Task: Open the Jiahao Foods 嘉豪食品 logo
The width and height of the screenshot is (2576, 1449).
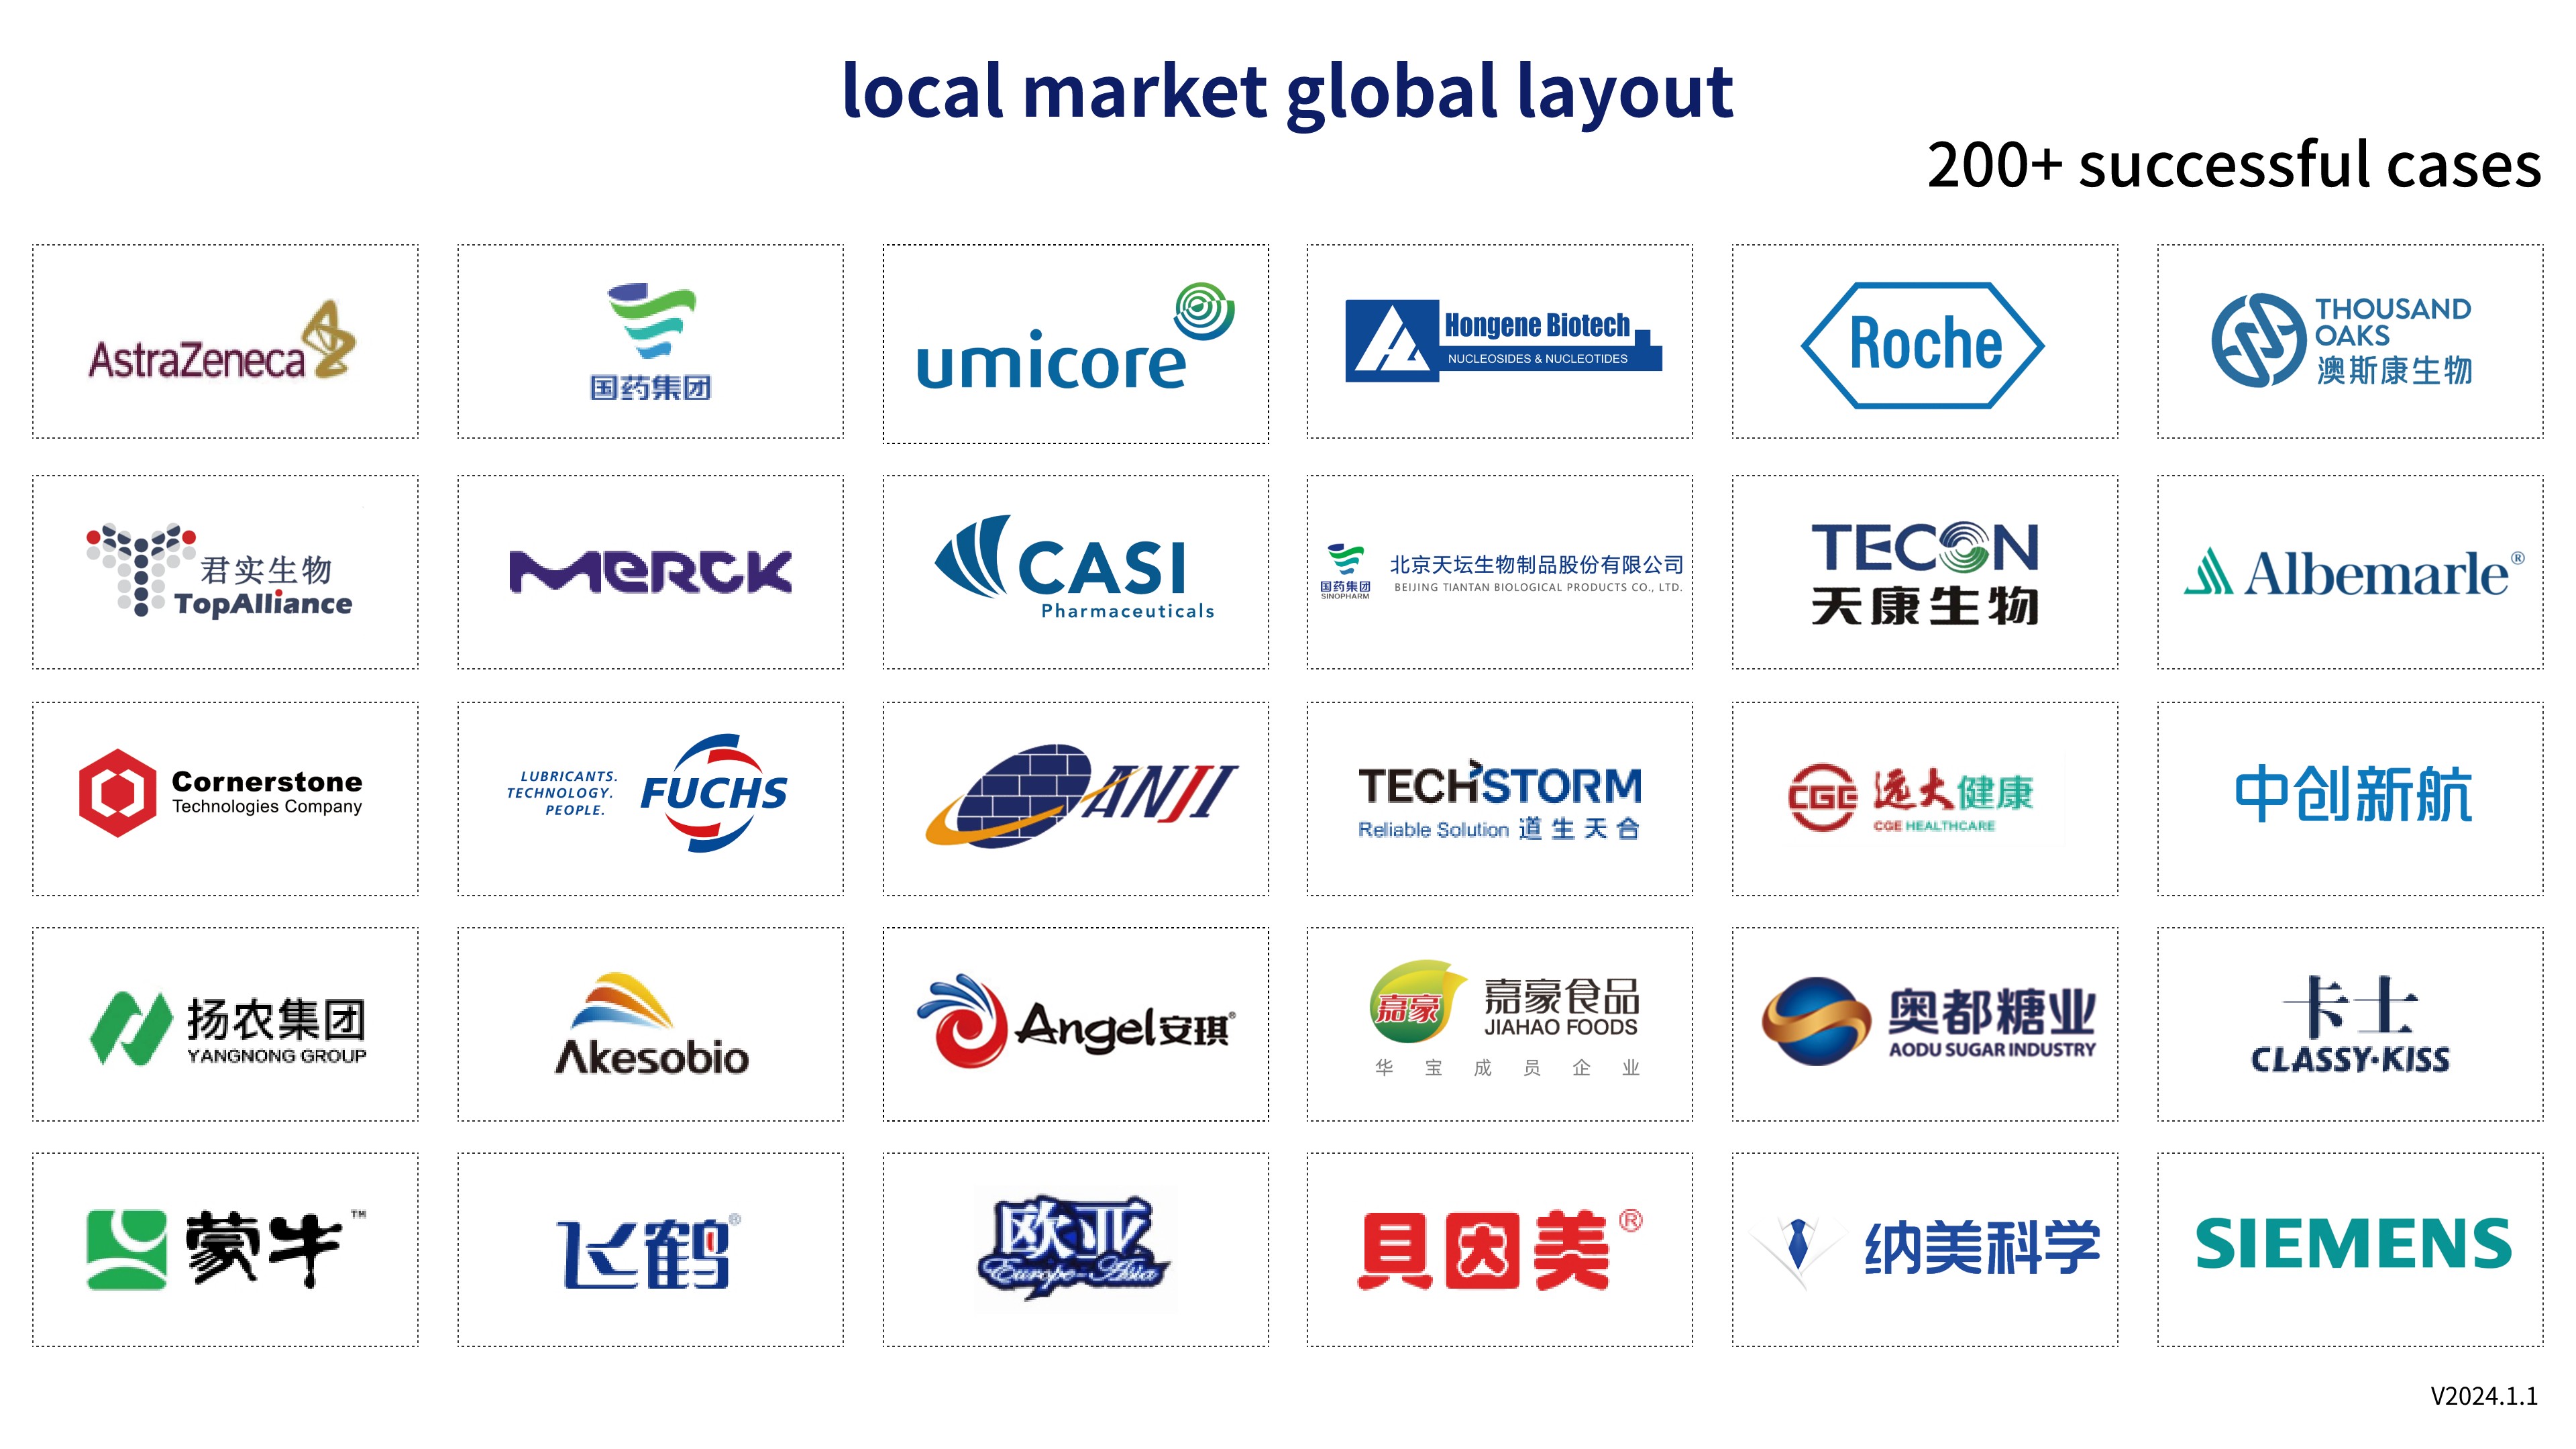Action: 1504,1020
